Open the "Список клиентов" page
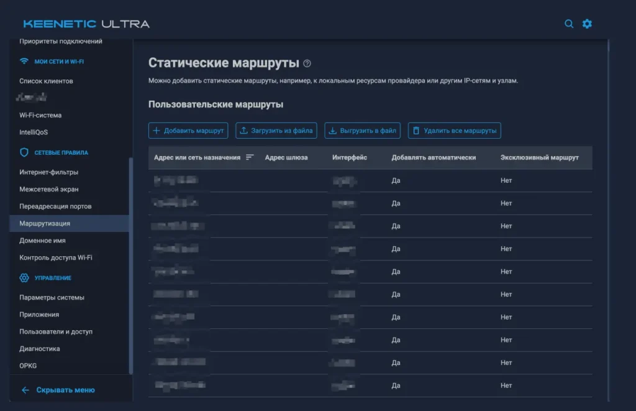Screen dimensions: 636x411 (48, 80)
